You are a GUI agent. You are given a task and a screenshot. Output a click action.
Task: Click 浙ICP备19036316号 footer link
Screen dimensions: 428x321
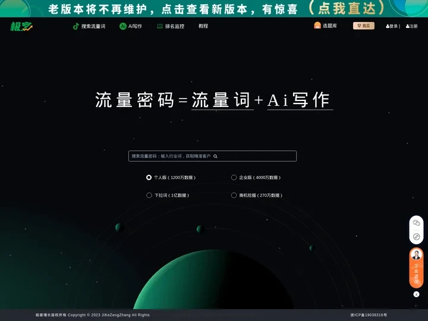tap(369, 315)
